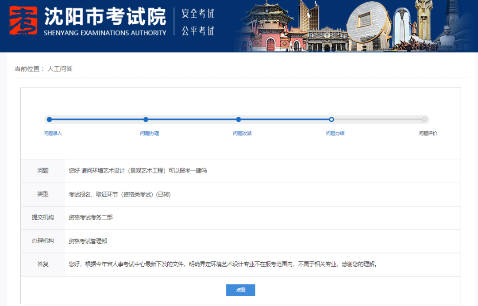Click the 问题办结 step label
The image size is (478, 306).
[335, 133]
